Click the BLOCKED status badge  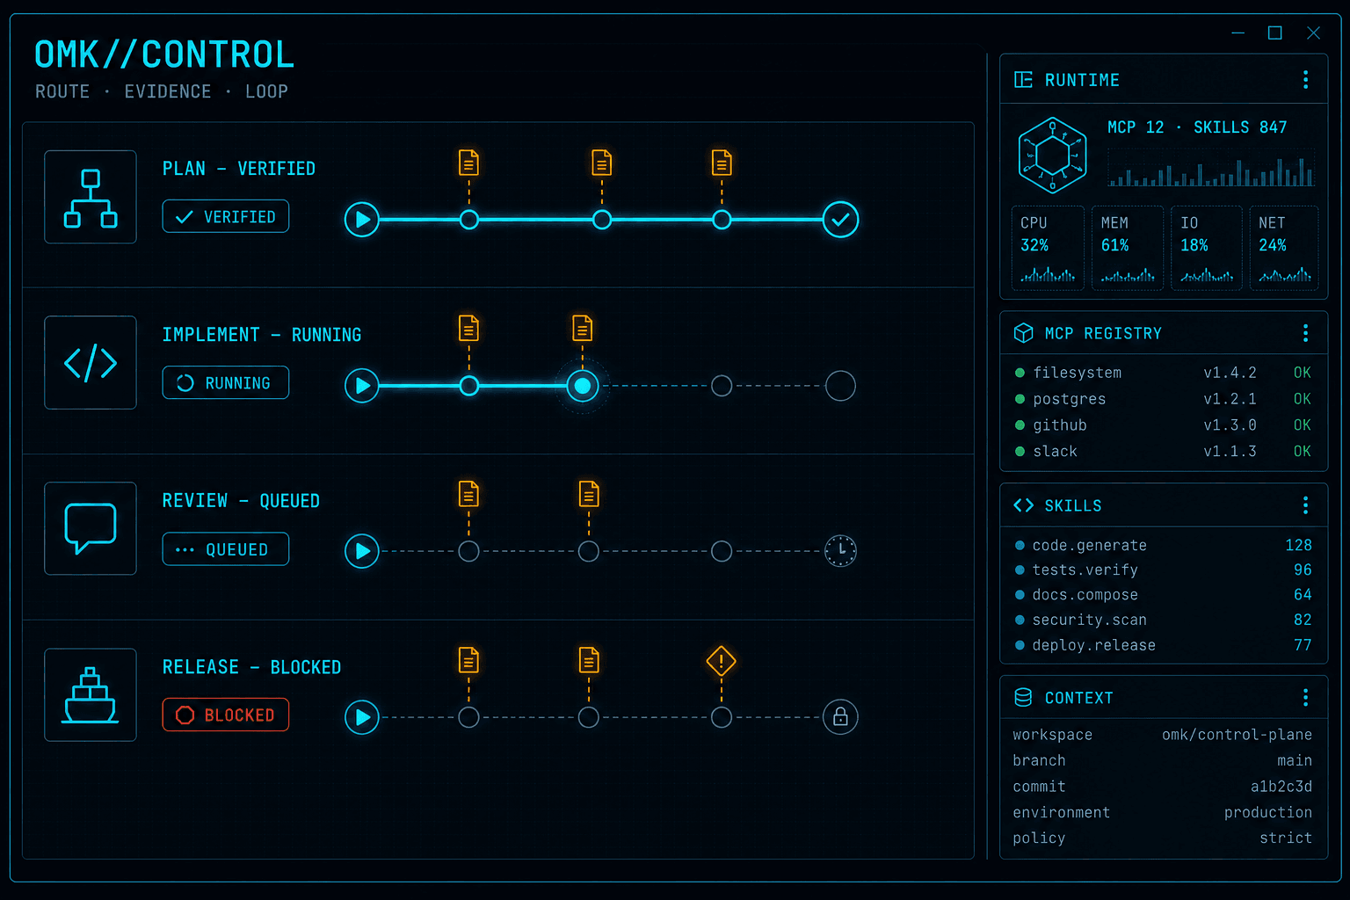(x=226, y=715)
